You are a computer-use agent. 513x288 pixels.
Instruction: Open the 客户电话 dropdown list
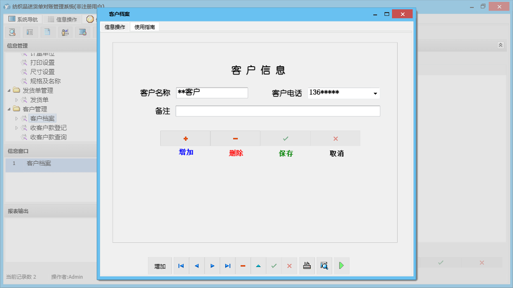coord(375,94)
